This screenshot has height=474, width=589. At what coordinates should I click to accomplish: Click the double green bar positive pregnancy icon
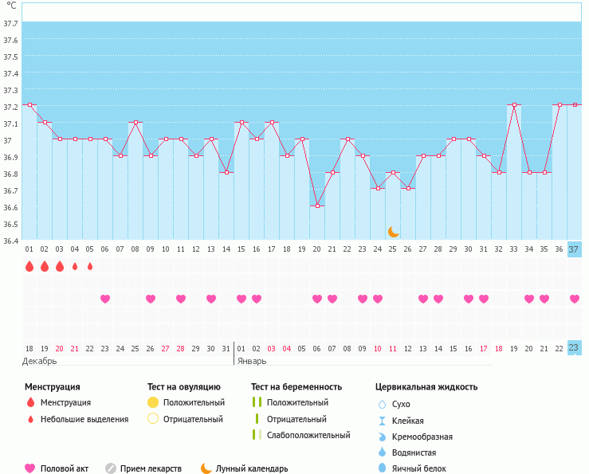coord(256,402)
